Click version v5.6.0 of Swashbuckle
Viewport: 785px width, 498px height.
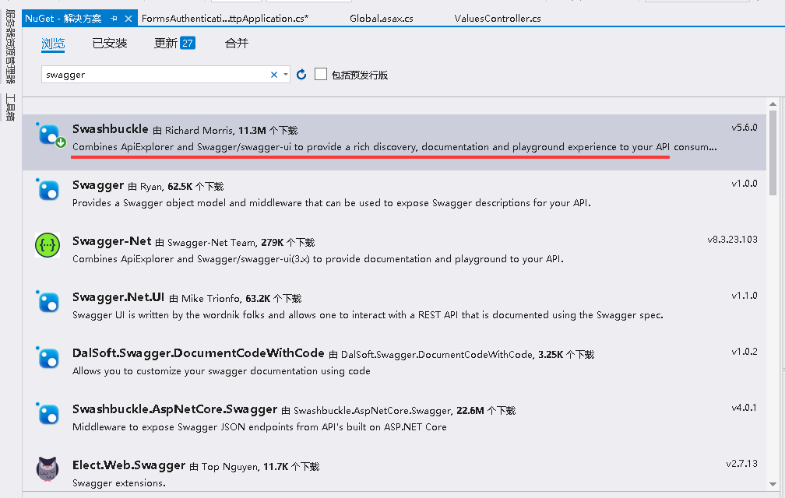point(744,128)
